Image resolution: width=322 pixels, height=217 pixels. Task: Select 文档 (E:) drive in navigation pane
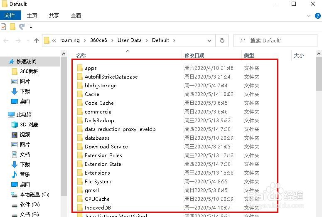pyautogui.click(x=29, y=215)
